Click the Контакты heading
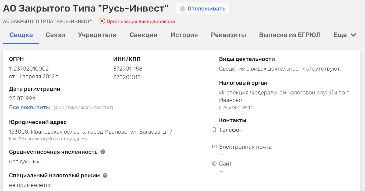The image size is (365, 191). 233,120
